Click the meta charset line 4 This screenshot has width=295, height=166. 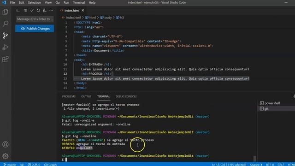[102, 36]
